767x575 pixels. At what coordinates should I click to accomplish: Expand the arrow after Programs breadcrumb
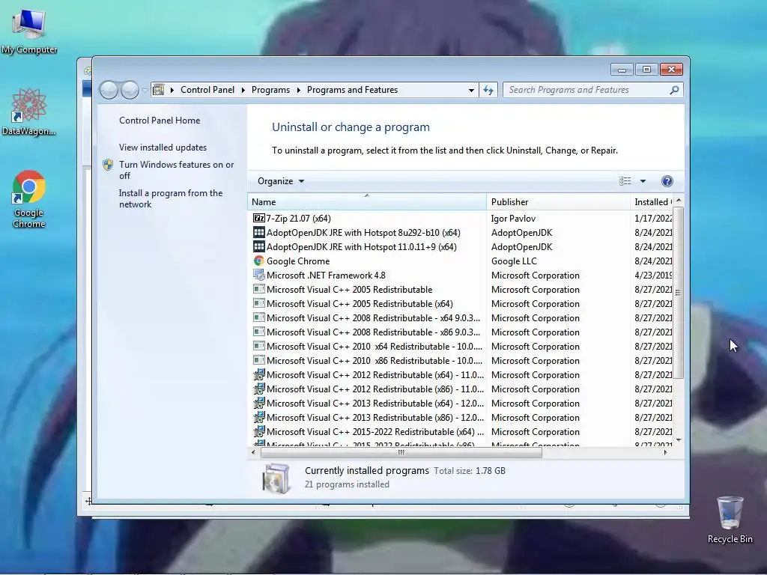point(298,90)
